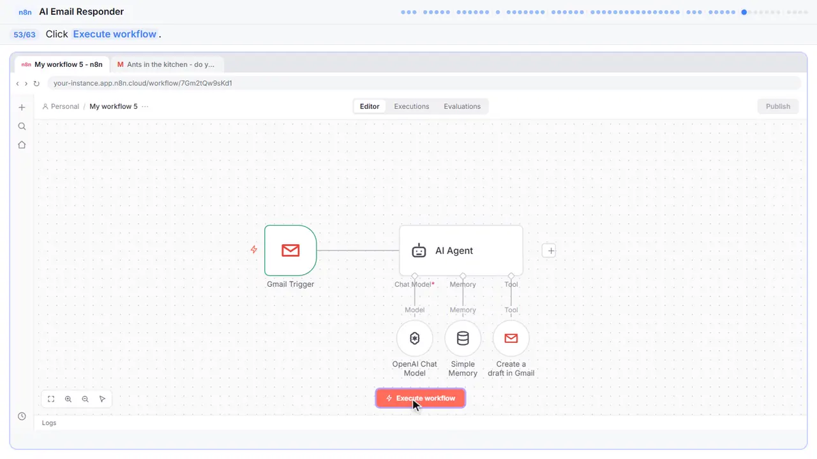This screenshot has width=817, height=459.
Task: Fit the workflow view to screen
Action: click(51, 399)
